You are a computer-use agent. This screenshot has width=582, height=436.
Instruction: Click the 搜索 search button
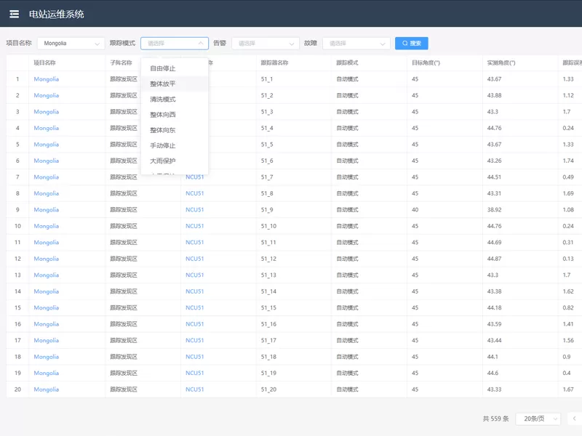pos(411,44)
